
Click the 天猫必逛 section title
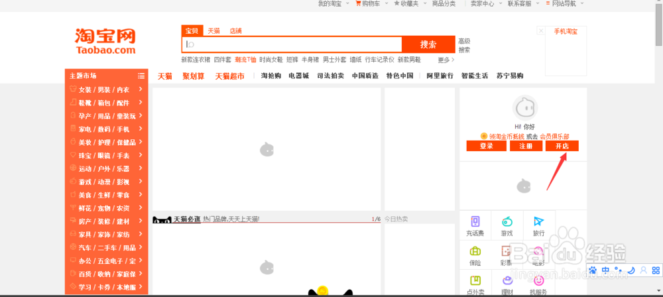click(187, 219)
